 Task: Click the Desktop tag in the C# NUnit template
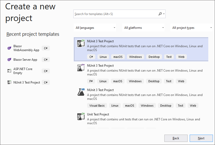coord(154,57)
